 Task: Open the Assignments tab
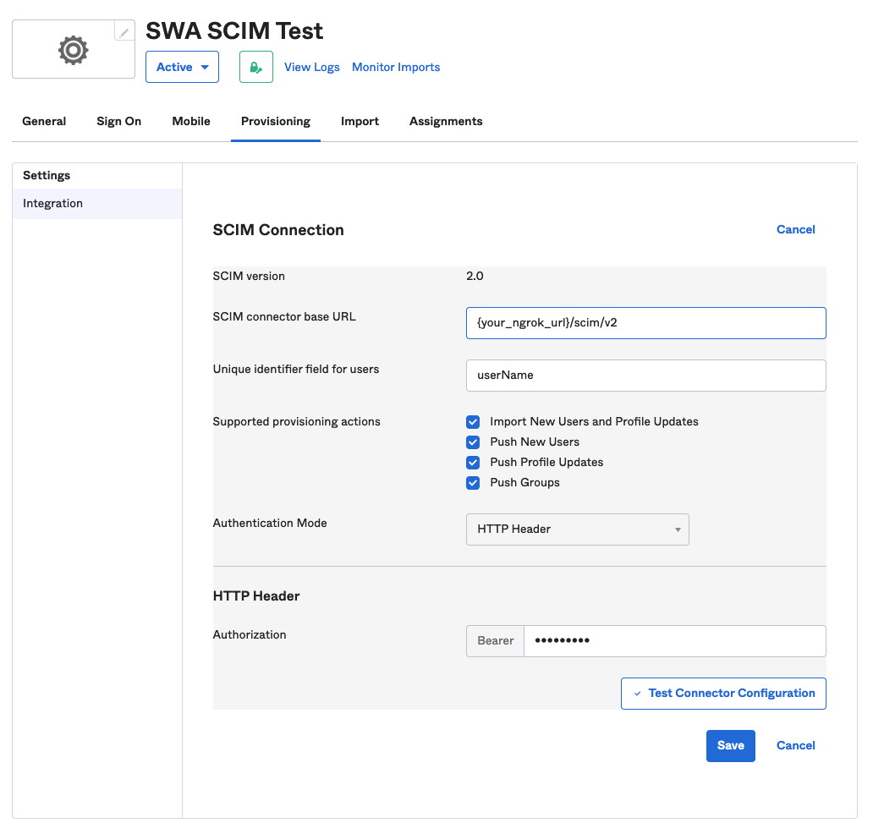[446, 122]
